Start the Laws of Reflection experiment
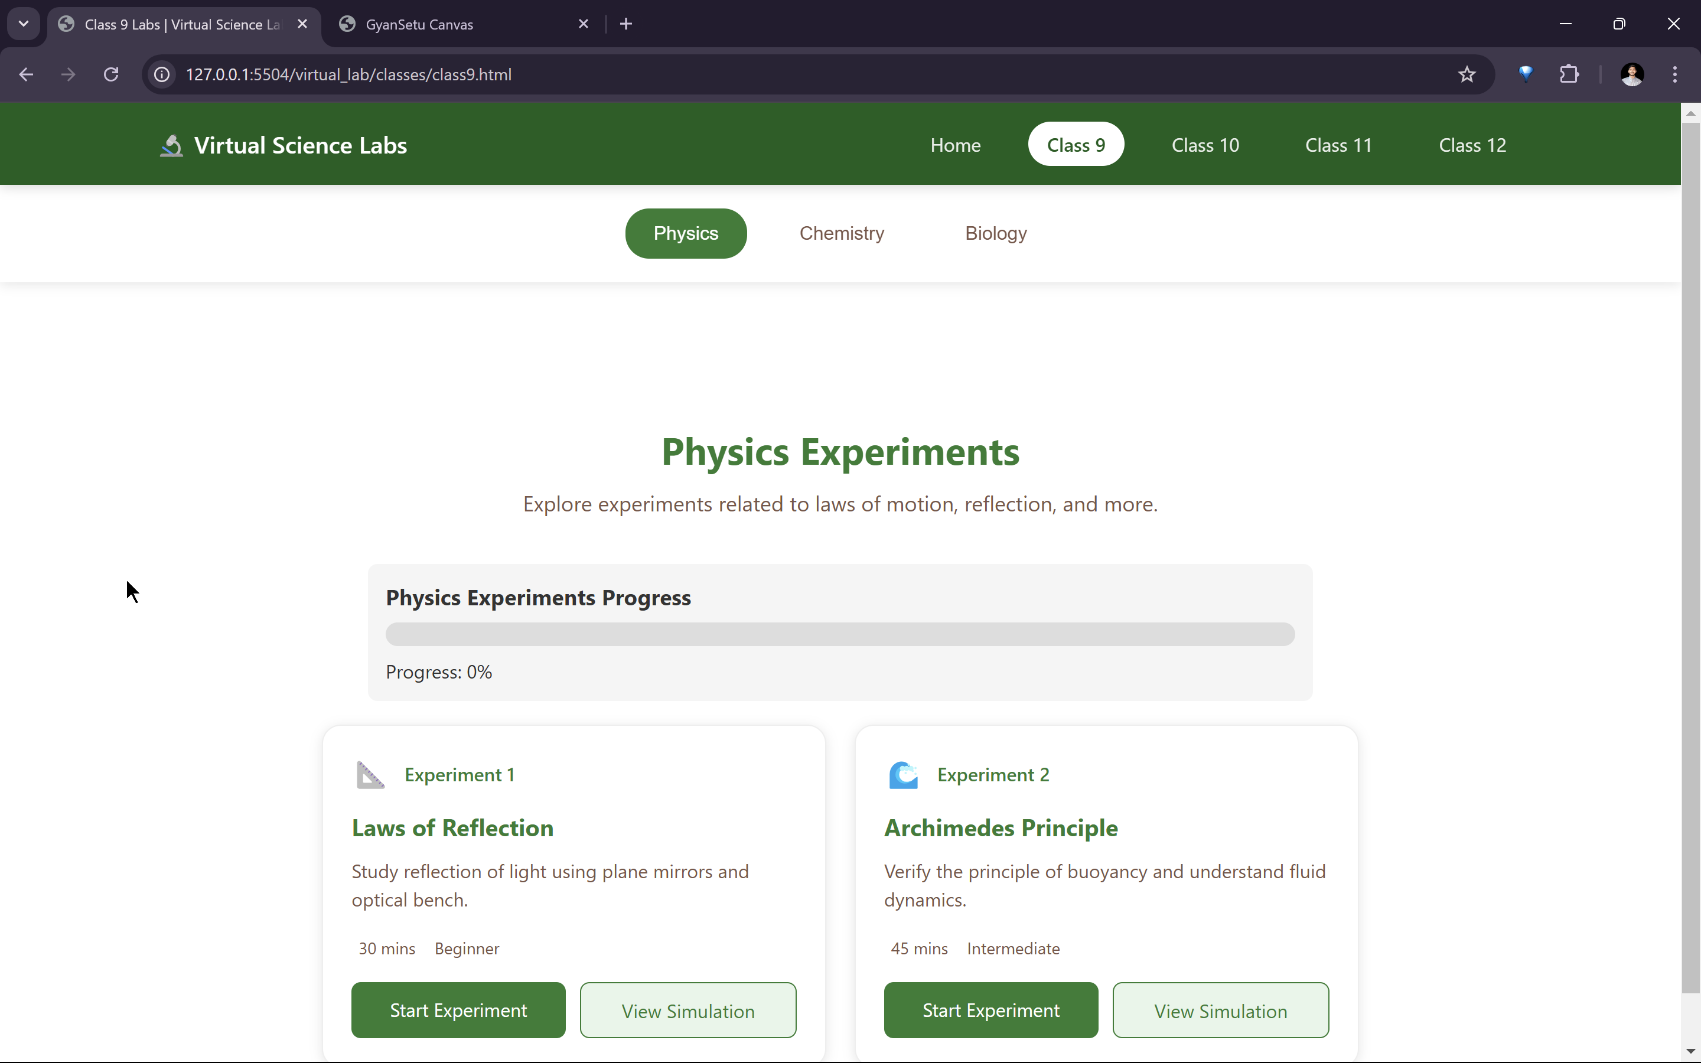Image resolution: width=1701 pixels, height=1063 pixels. pyautogui.click(x=458, y=1010)
